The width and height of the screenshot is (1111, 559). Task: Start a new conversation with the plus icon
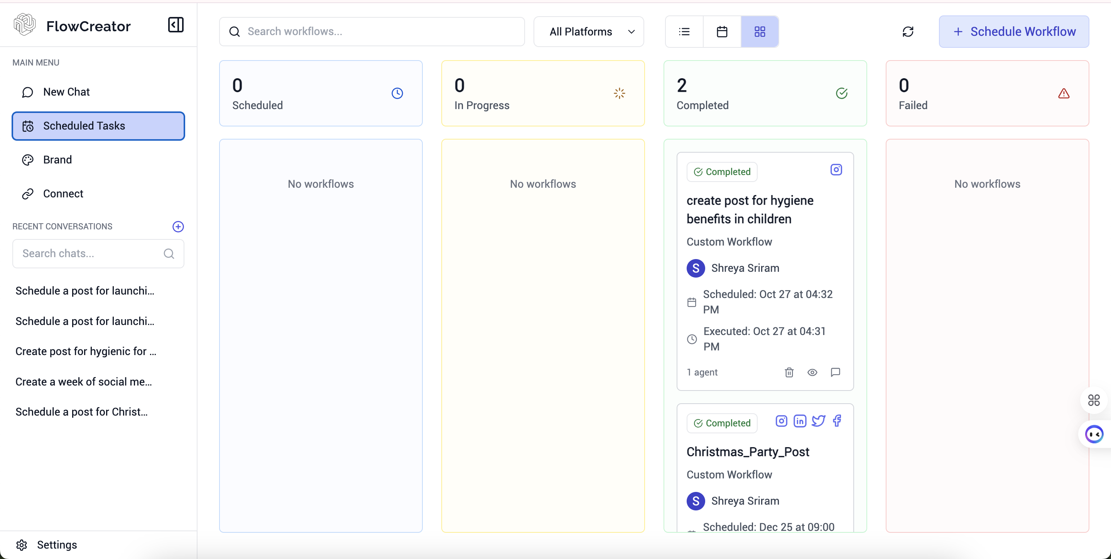tap(178, 226)
